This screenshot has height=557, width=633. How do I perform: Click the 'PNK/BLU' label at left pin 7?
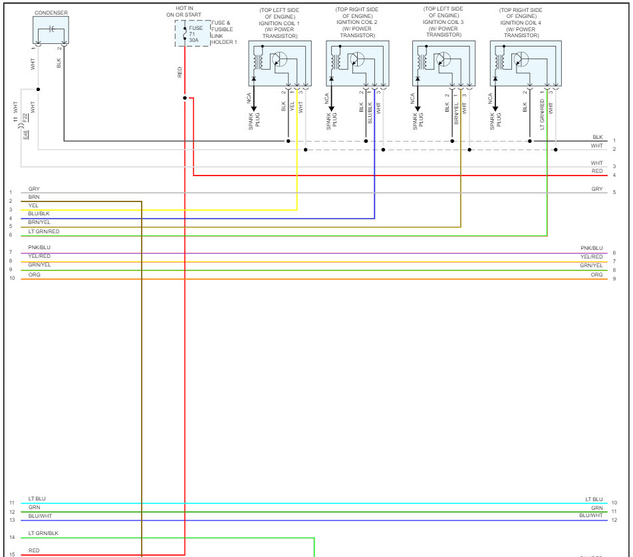(x=39, y=247)
